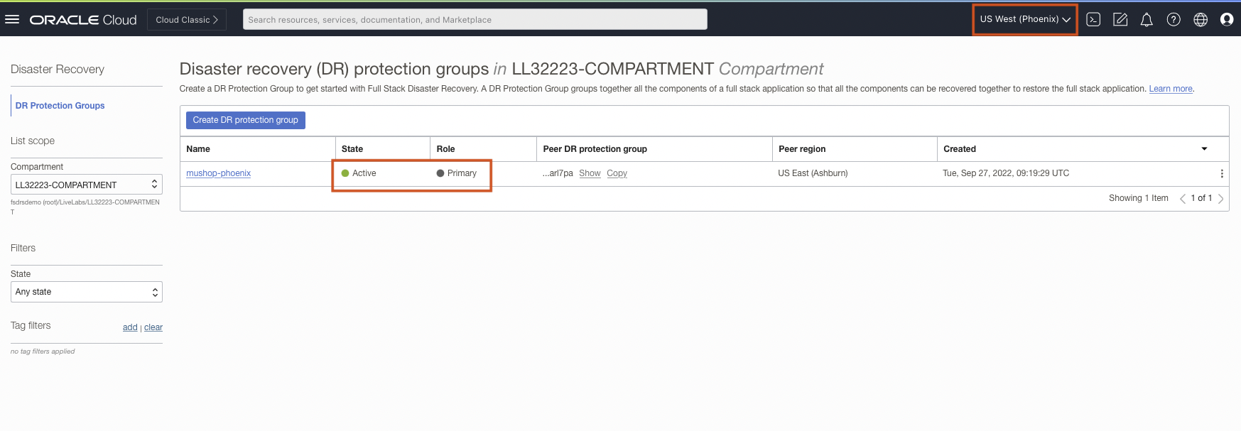The height and width of the screenshot is (431, 1241).
Task: Open the mushop-phoenix protection group link
Action: coord(218,173)
